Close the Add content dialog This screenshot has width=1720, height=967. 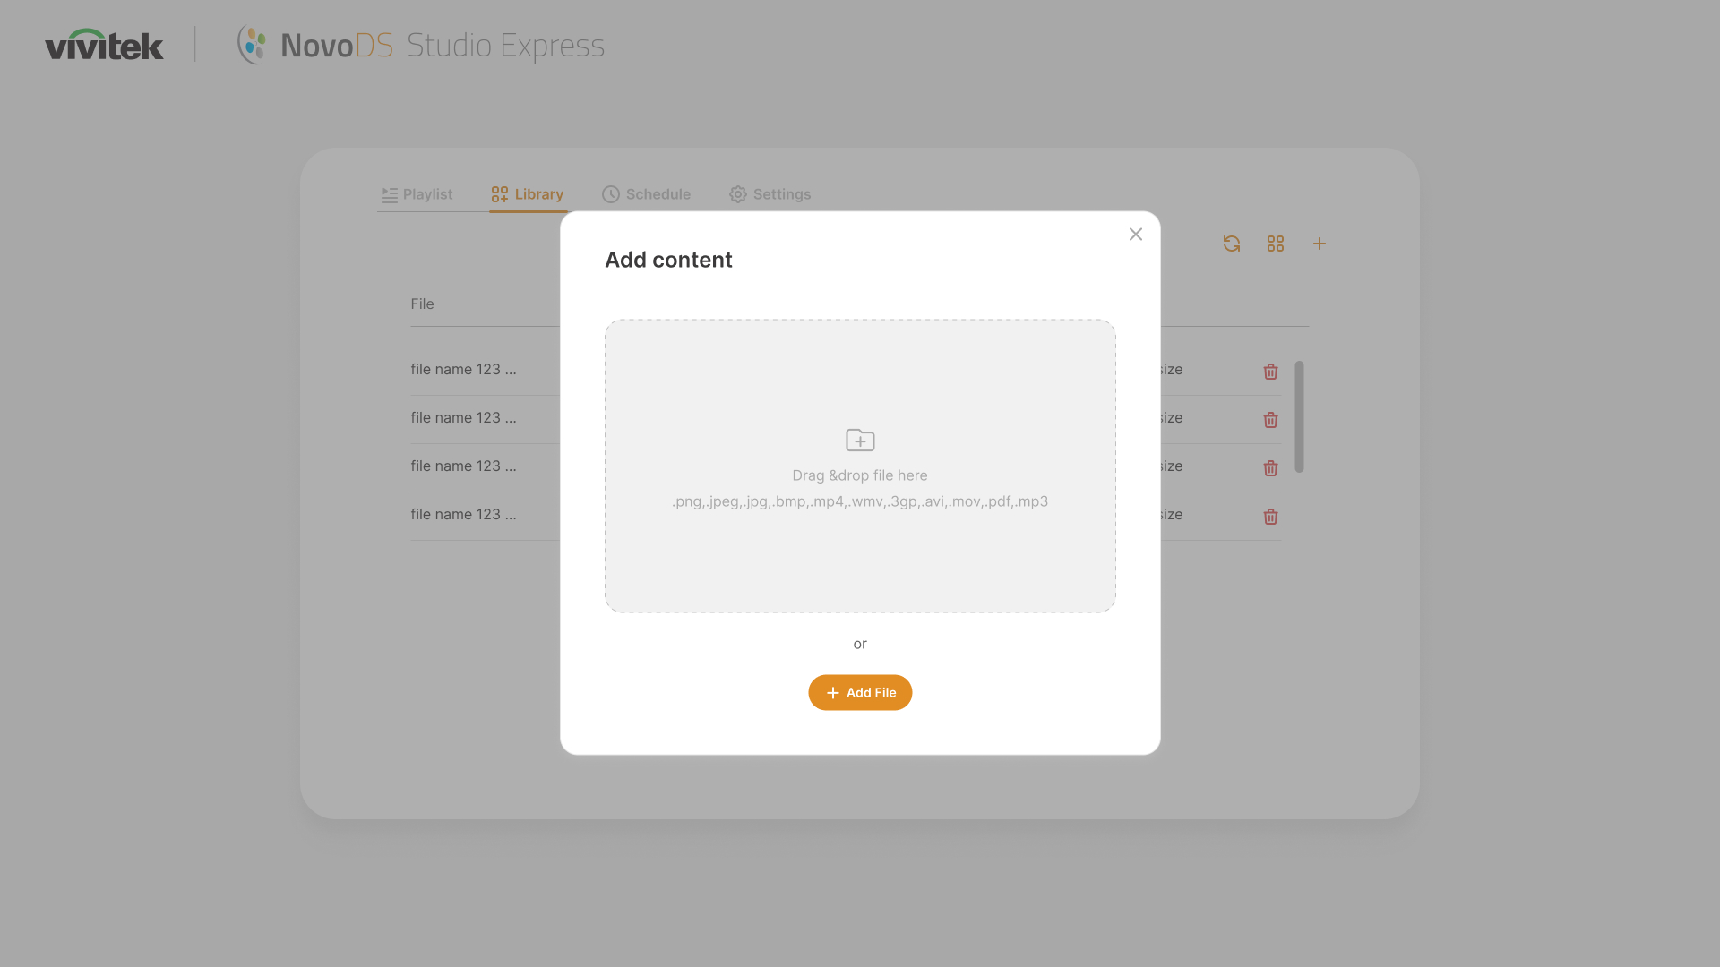click(1136, 235)
